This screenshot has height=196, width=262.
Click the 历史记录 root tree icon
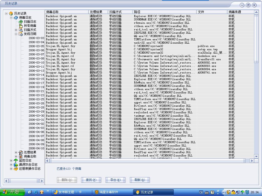(11, 14)
